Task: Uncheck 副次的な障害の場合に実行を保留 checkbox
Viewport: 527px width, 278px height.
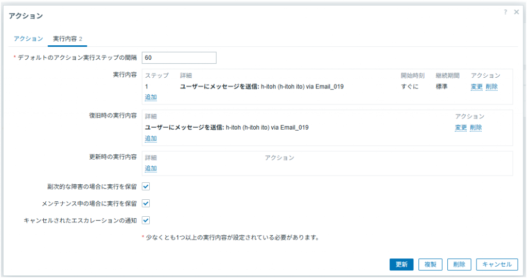Action: tap(146, 186)
